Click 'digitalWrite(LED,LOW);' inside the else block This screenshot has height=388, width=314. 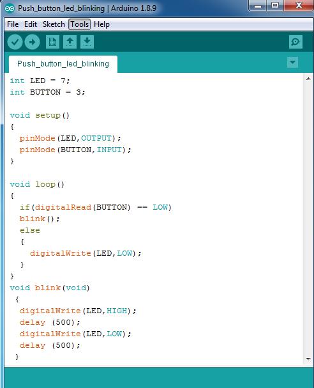click(x=86, y=253)
